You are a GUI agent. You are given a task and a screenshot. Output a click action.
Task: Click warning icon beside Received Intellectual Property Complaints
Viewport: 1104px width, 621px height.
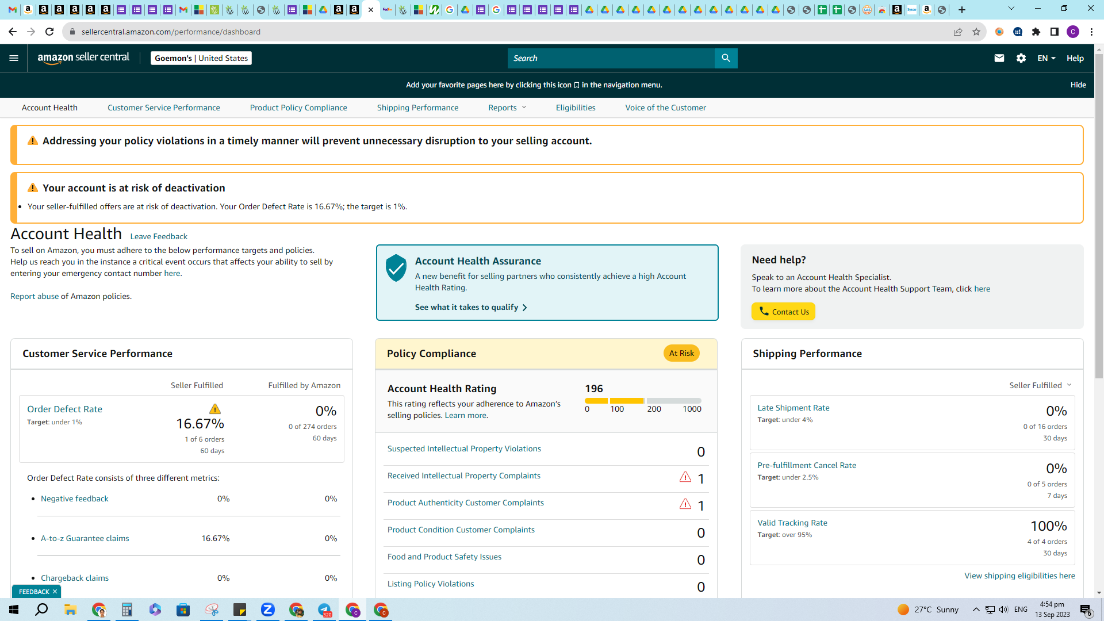point(685,477)
